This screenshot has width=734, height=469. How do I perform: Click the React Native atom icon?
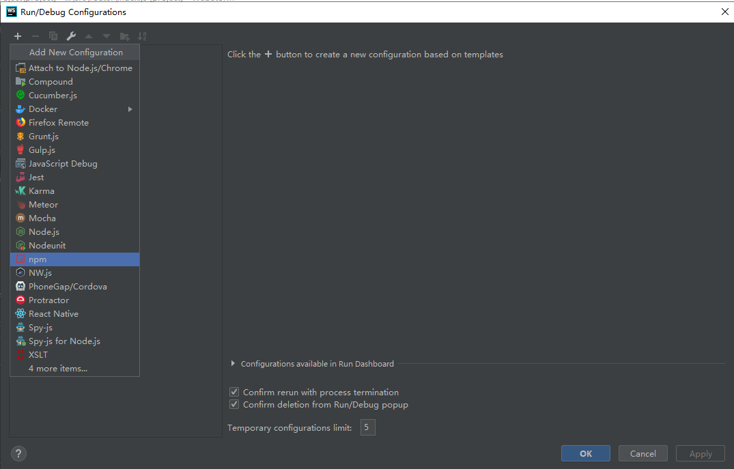pos(20,313)
